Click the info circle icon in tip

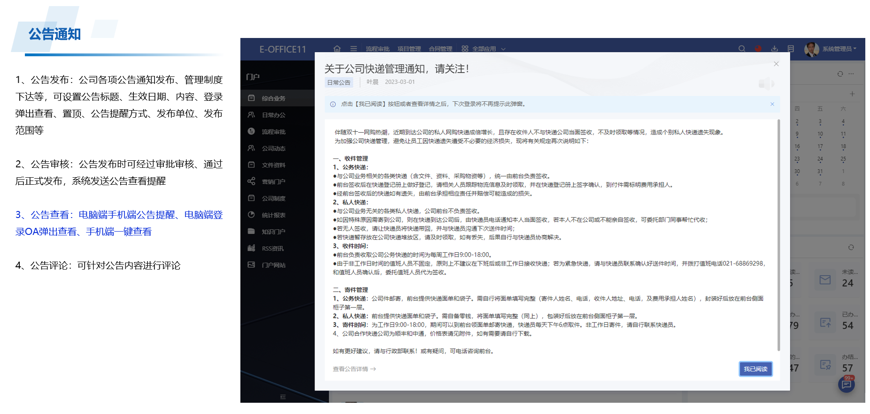333,104
